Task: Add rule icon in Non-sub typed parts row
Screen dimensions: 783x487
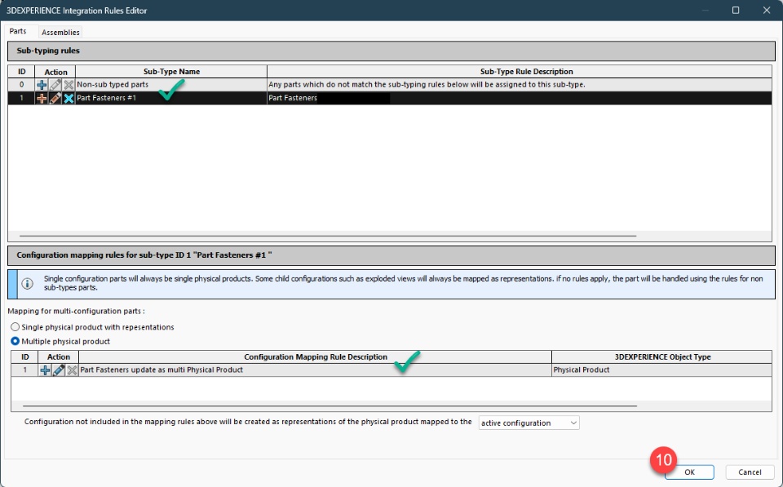Action: click(x=42, y=85)
